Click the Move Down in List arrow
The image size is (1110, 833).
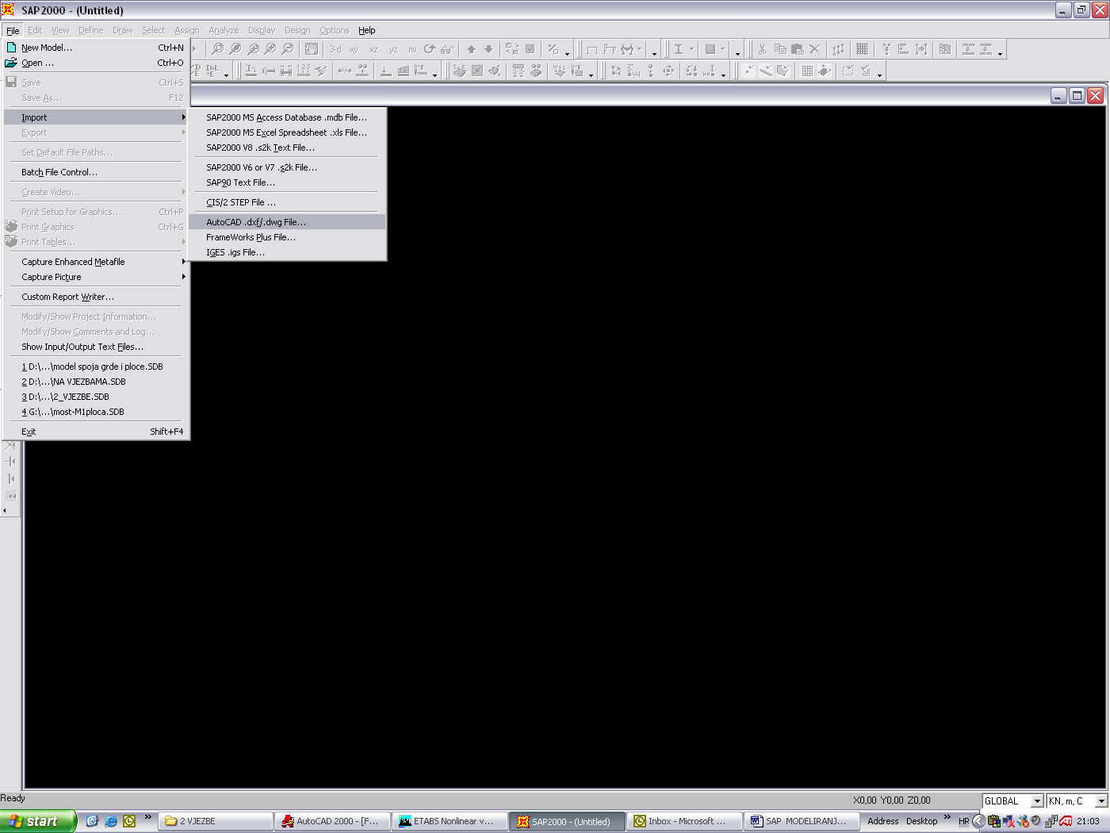(488, 49)
